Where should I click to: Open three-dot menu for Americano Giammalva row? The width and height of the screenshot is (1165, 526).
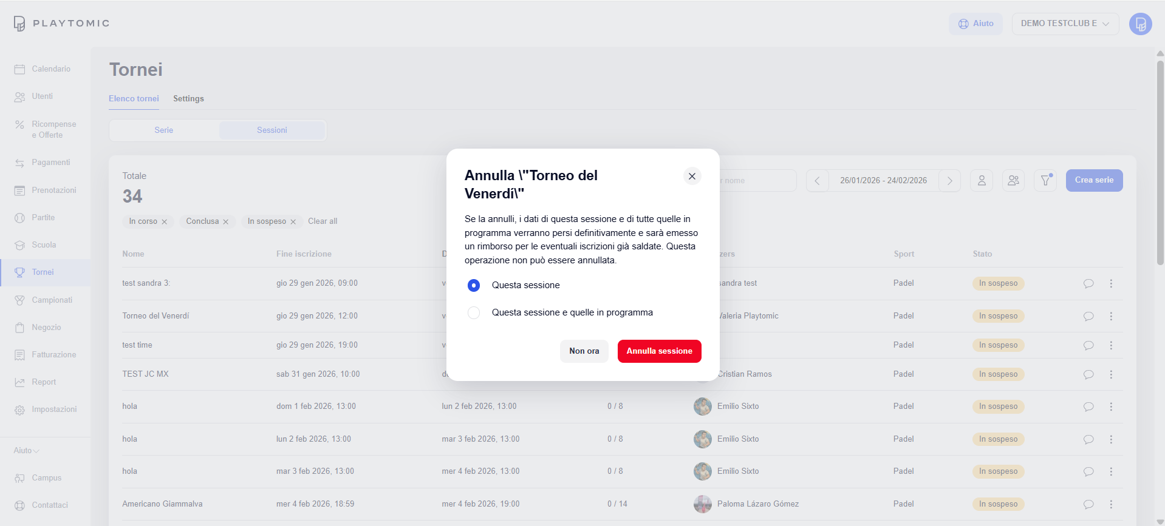tap(1111, 504)
